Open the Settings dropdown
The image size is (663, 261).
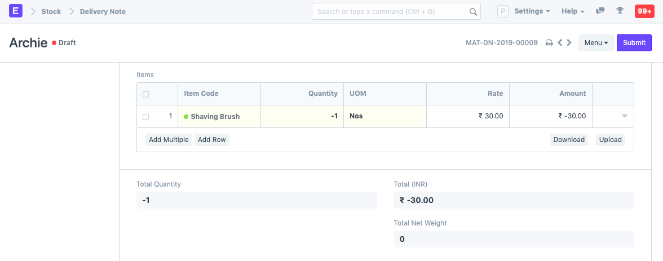pos(532,11)
